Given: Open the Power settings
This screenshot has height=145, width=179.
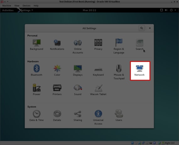Looking at the screenshot, I should coord(36,90).
